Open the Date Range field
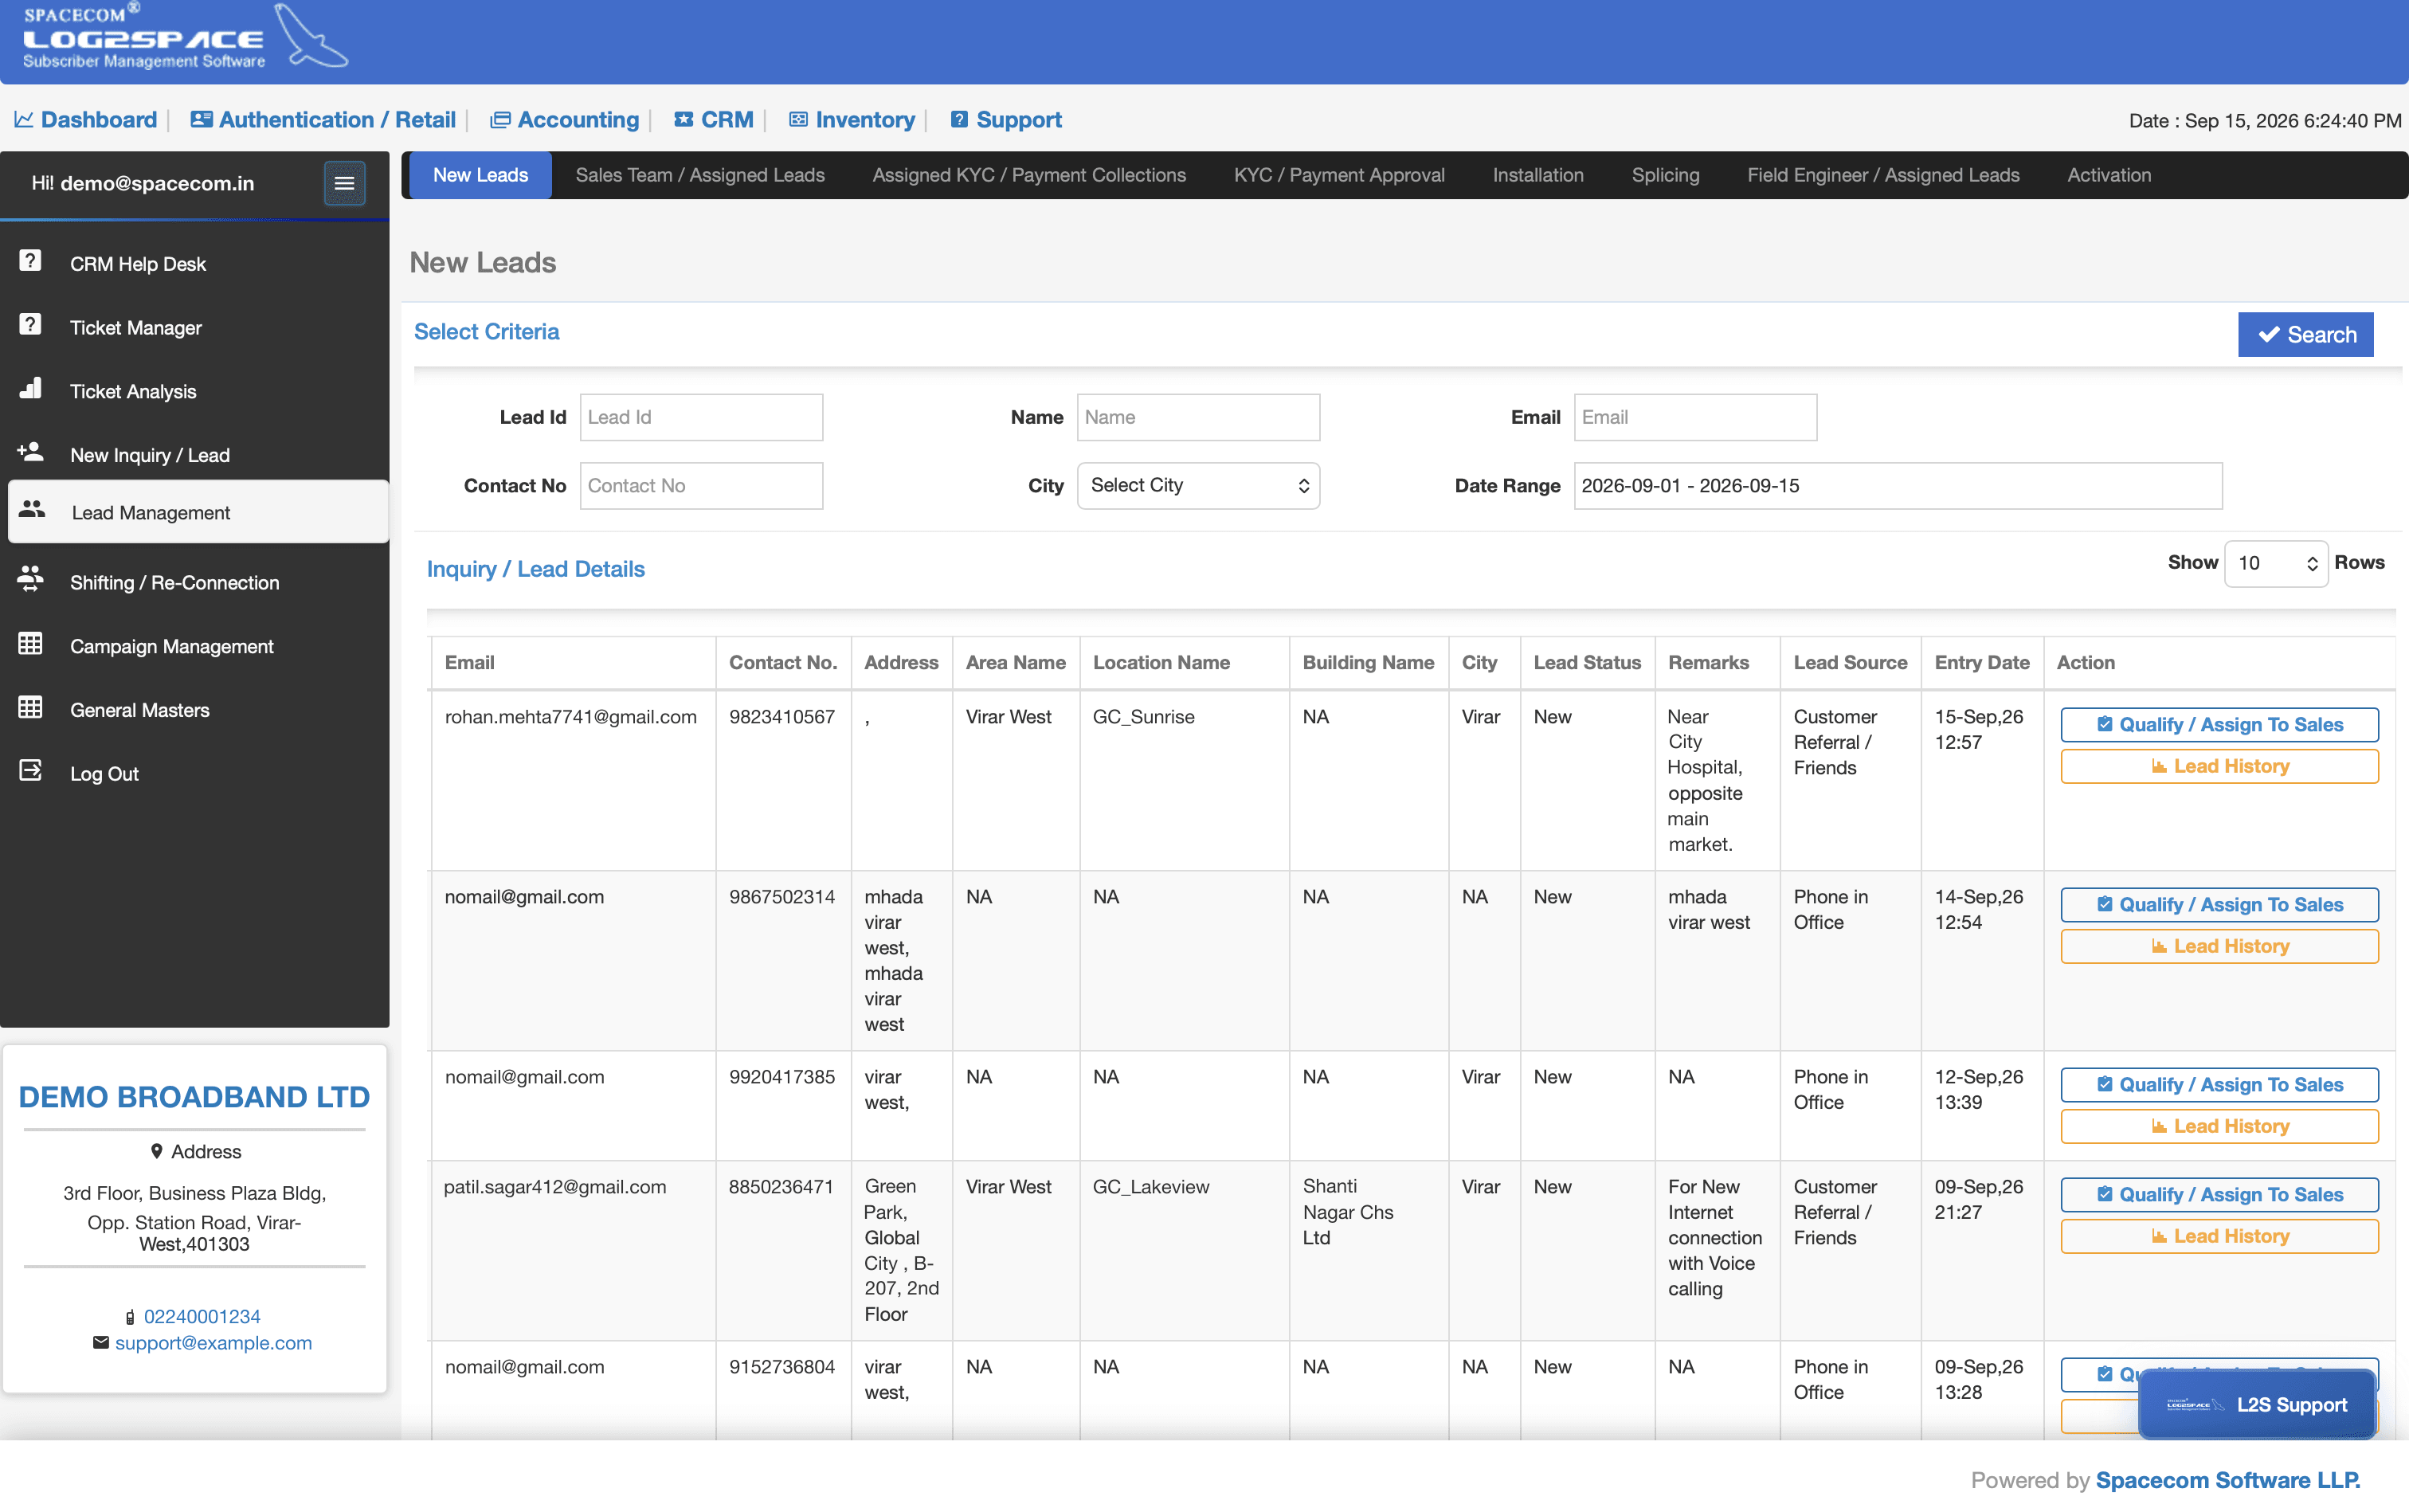2409x1512 pixels. 1898,486
